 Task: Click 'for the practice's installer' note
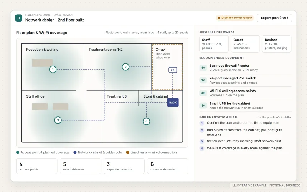click(x=274, y=118)
